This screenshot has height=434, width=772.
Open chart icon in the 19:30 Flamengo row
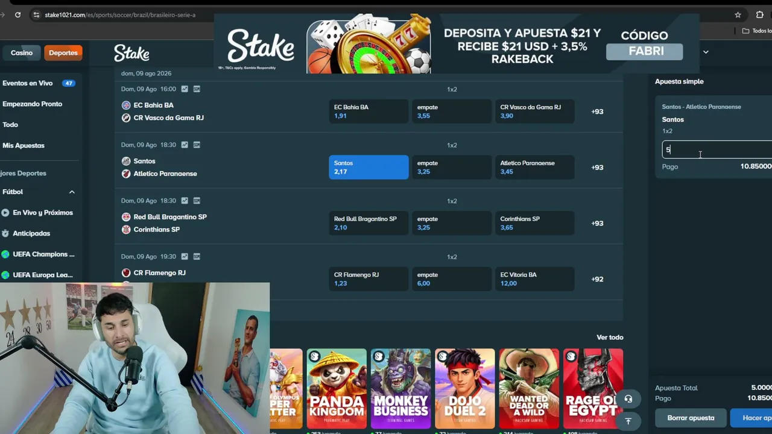pos(185,256)
